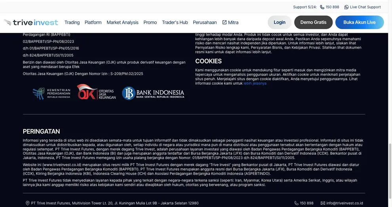Image resolution: width=392 pixels, height=207 pixels.
Task: Click the OJK Otoritas Jasa Keuangan logo
Action: pos(96,92)
